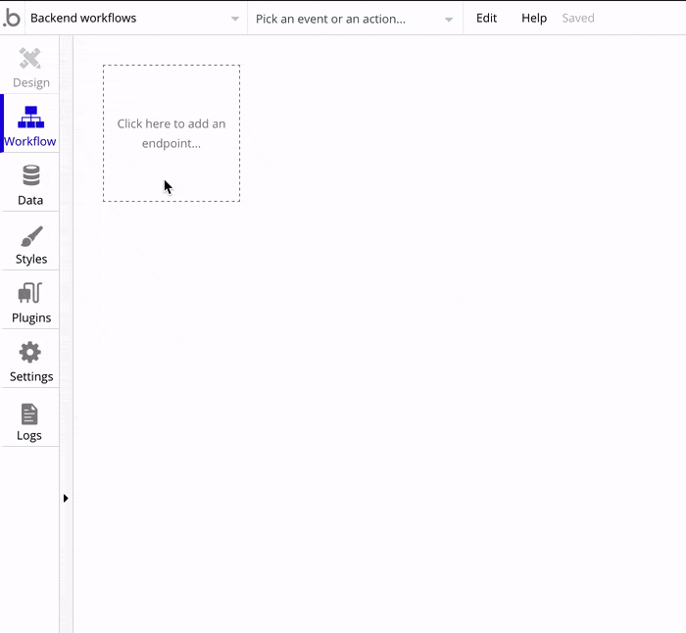The width and height of the screenshot is (686, 633).
Task: Expand the collapsed side panel triangle
Action: click(x=66, y=498)
